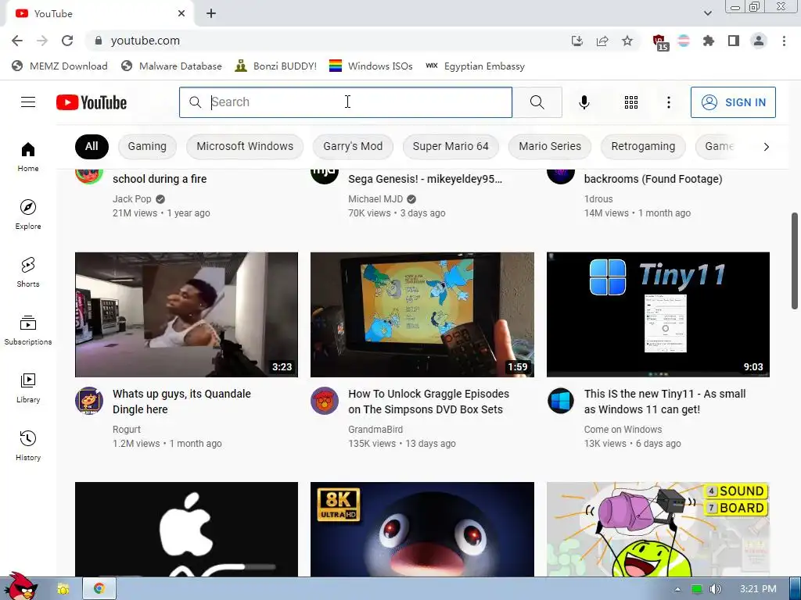Open the uBlock extension icon with badge 15
Image resolution: width=801 pixels, height=600 pixels.
click(660, 42)
